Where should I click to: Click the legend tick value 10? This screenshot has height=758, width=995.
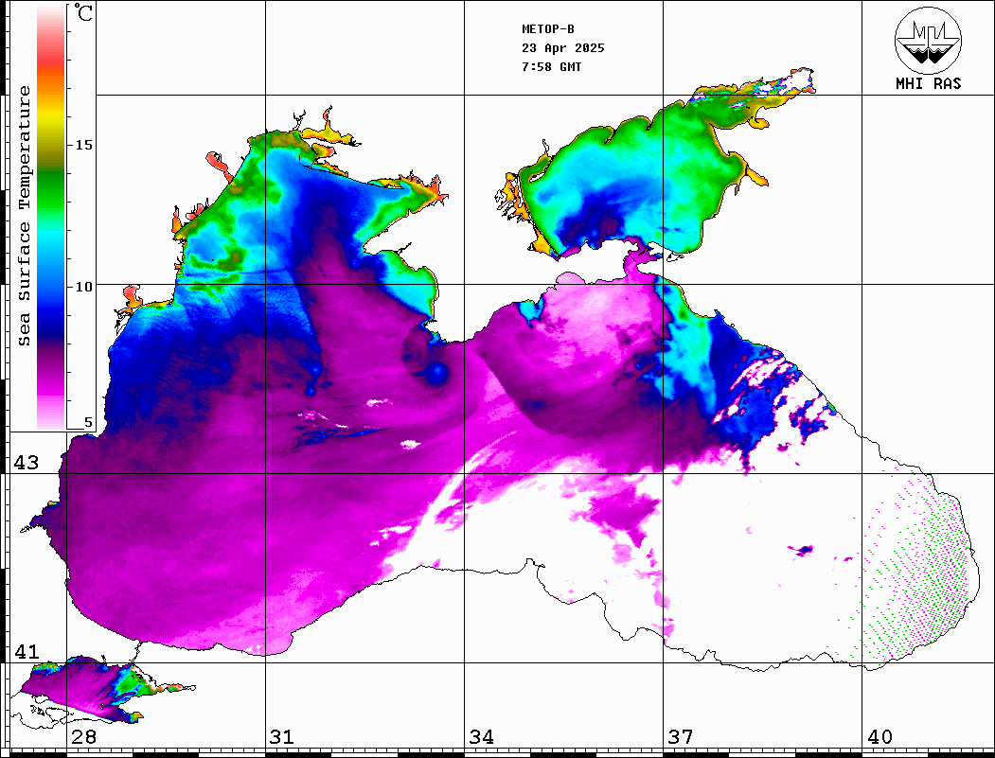click(x=83, y=287)
